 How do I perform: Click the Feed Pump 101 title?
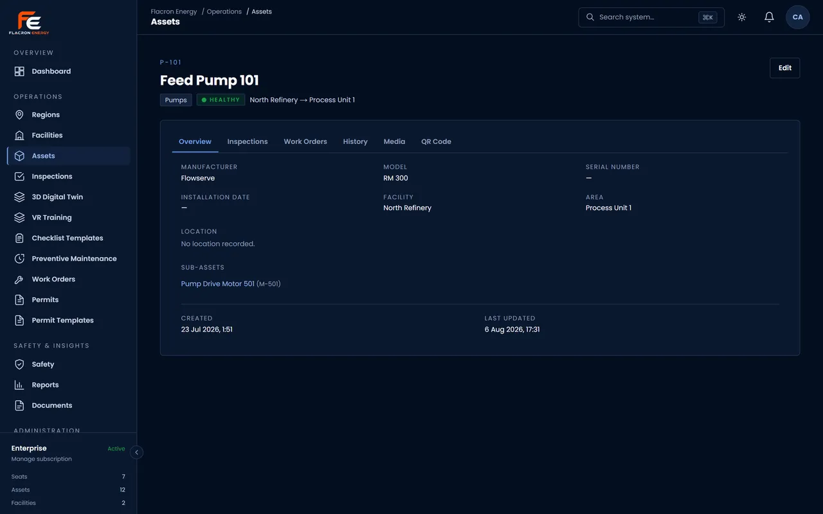click(210, 80)
